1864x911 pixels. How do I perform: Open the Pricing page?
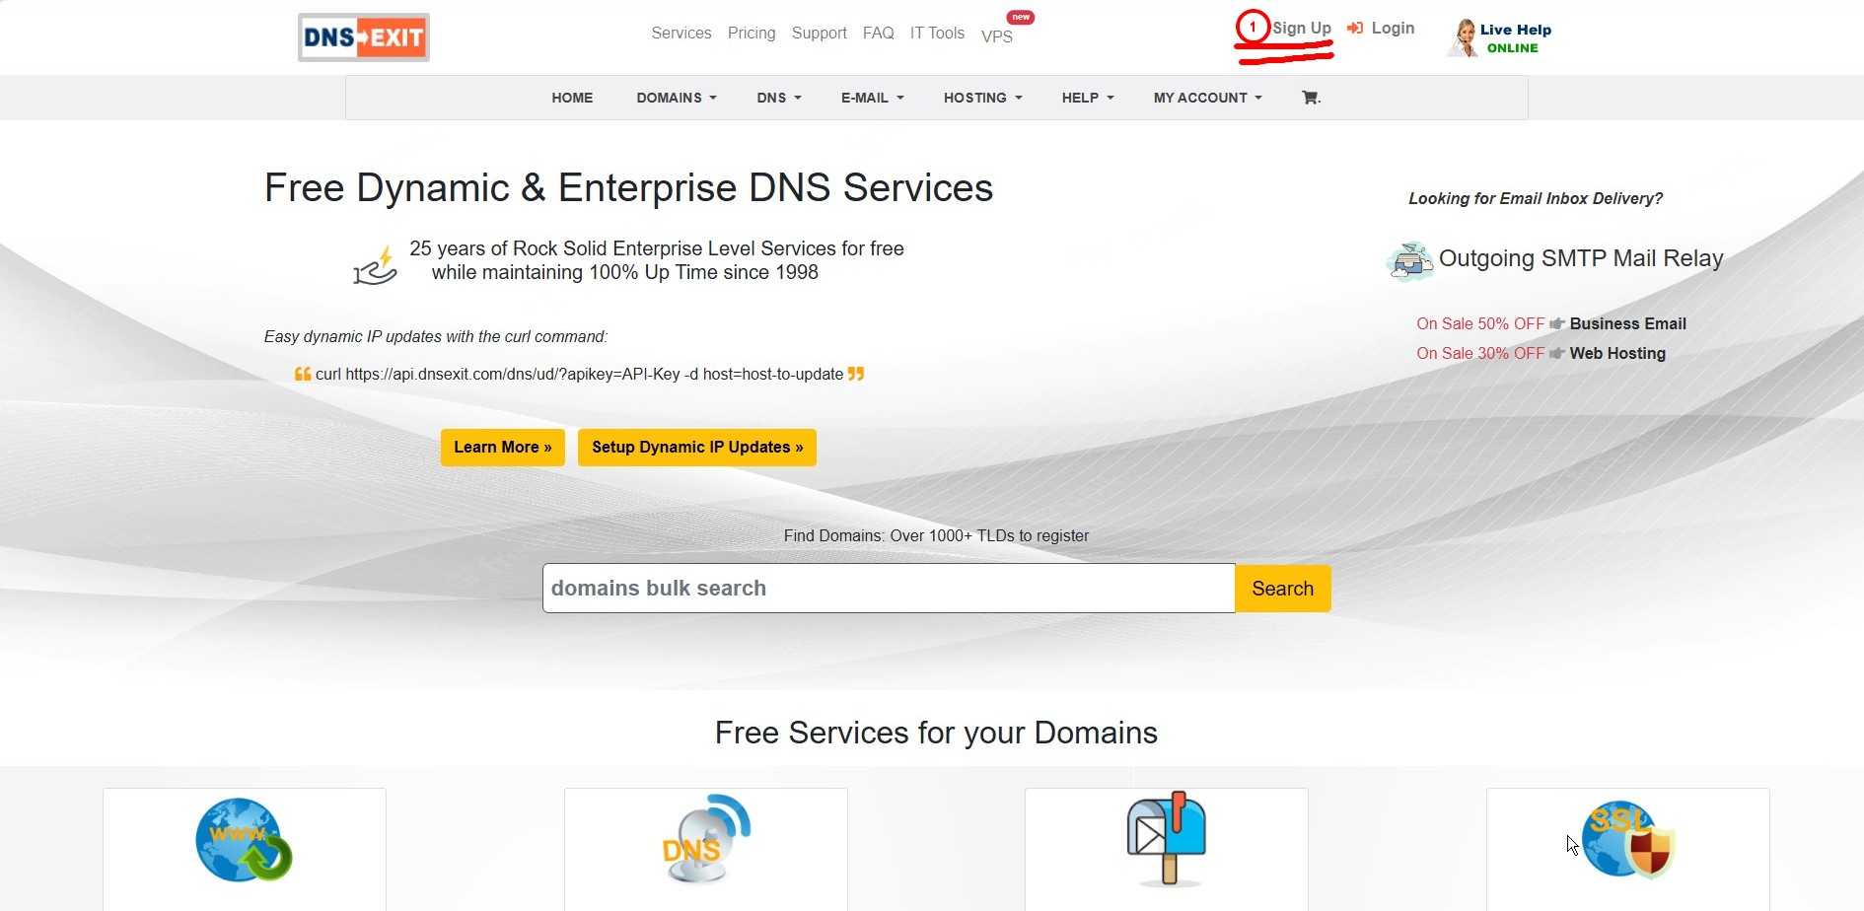pos(752,33)
